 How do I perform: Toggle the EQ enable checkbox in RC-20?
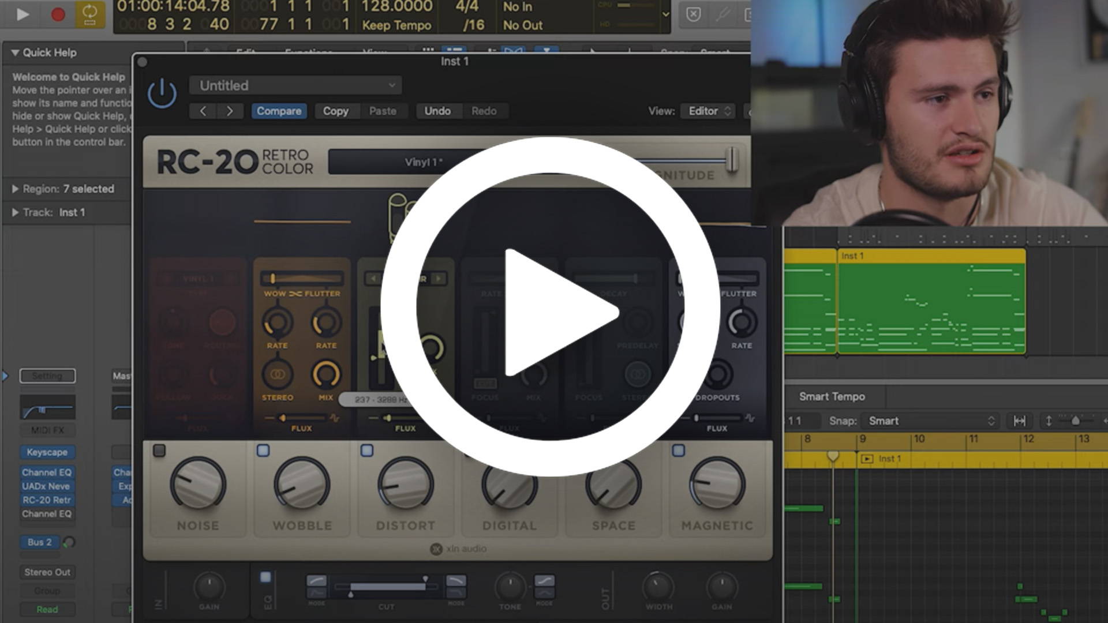pos(265,577)
